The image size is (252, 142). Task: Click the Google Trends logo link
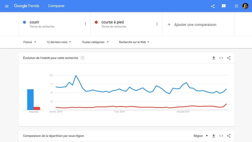pos(27,6)
